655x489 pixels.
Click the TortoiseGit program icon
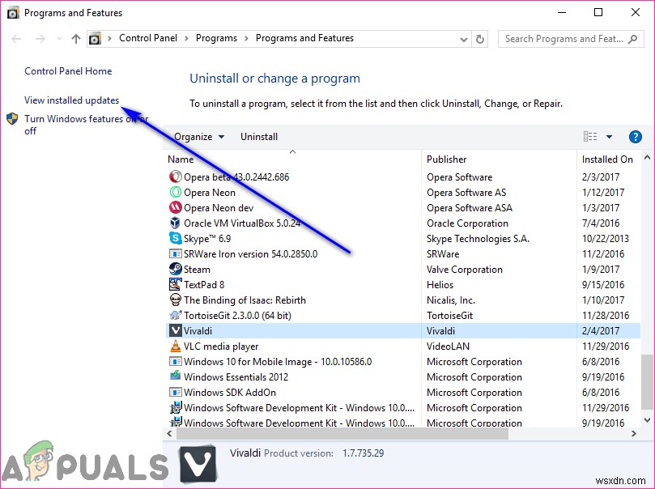[174, 316]
